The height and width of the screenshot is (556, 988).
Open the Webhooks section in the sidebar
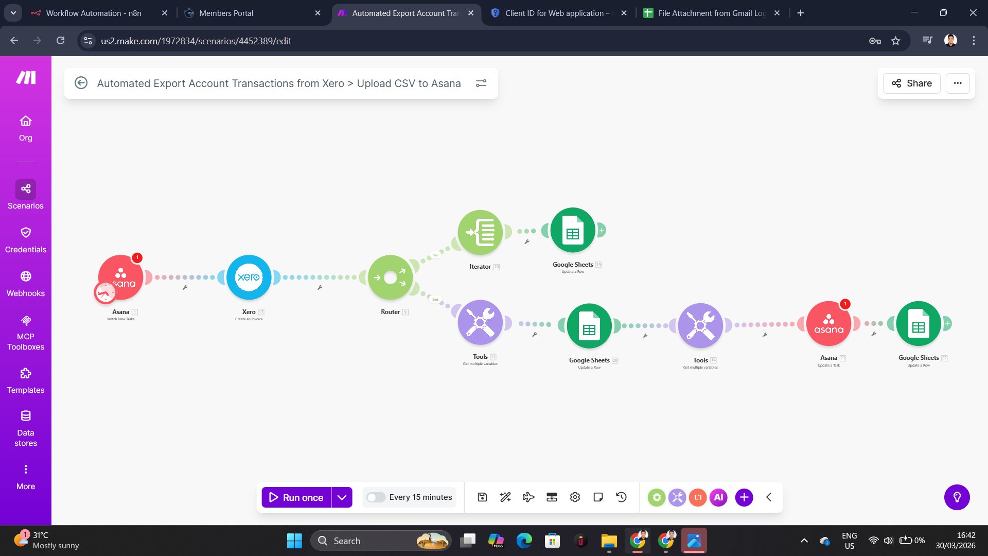click(x=25, y=283)
